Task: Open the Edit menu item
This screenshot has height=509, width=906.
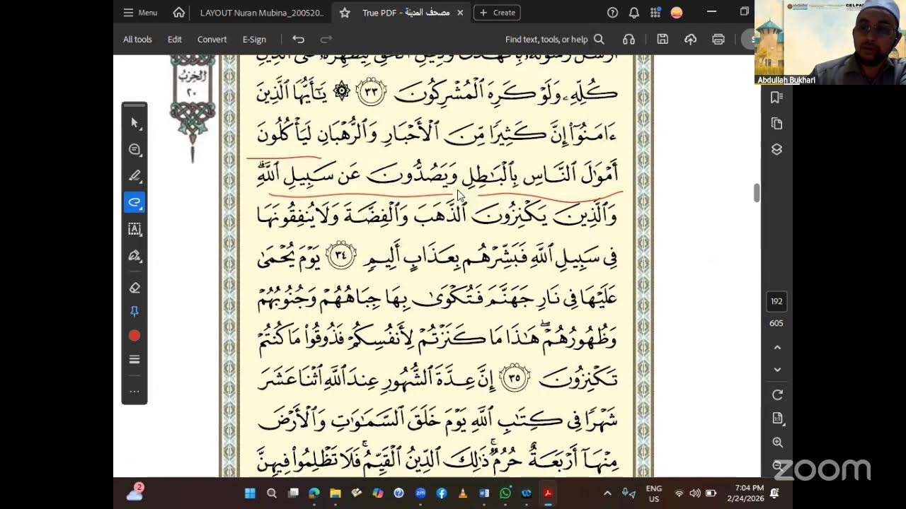Action: click(175, 40)
